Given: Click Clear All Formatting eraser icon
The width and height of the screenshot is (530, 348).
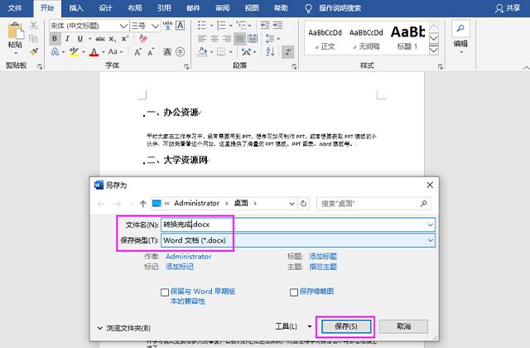Looking at the screenshot, I should pos(143,39).
